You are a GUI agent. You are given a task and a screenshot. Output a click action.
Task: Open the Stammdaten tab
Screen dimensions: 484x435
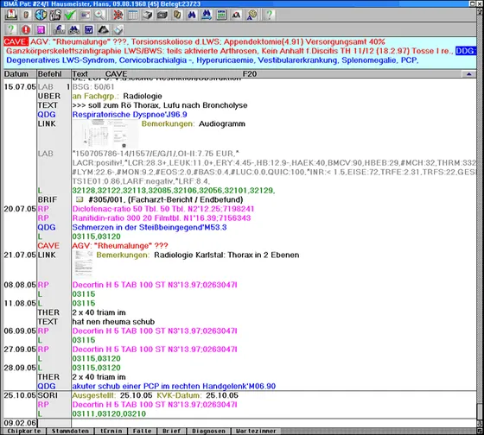(x=70, y=431)
